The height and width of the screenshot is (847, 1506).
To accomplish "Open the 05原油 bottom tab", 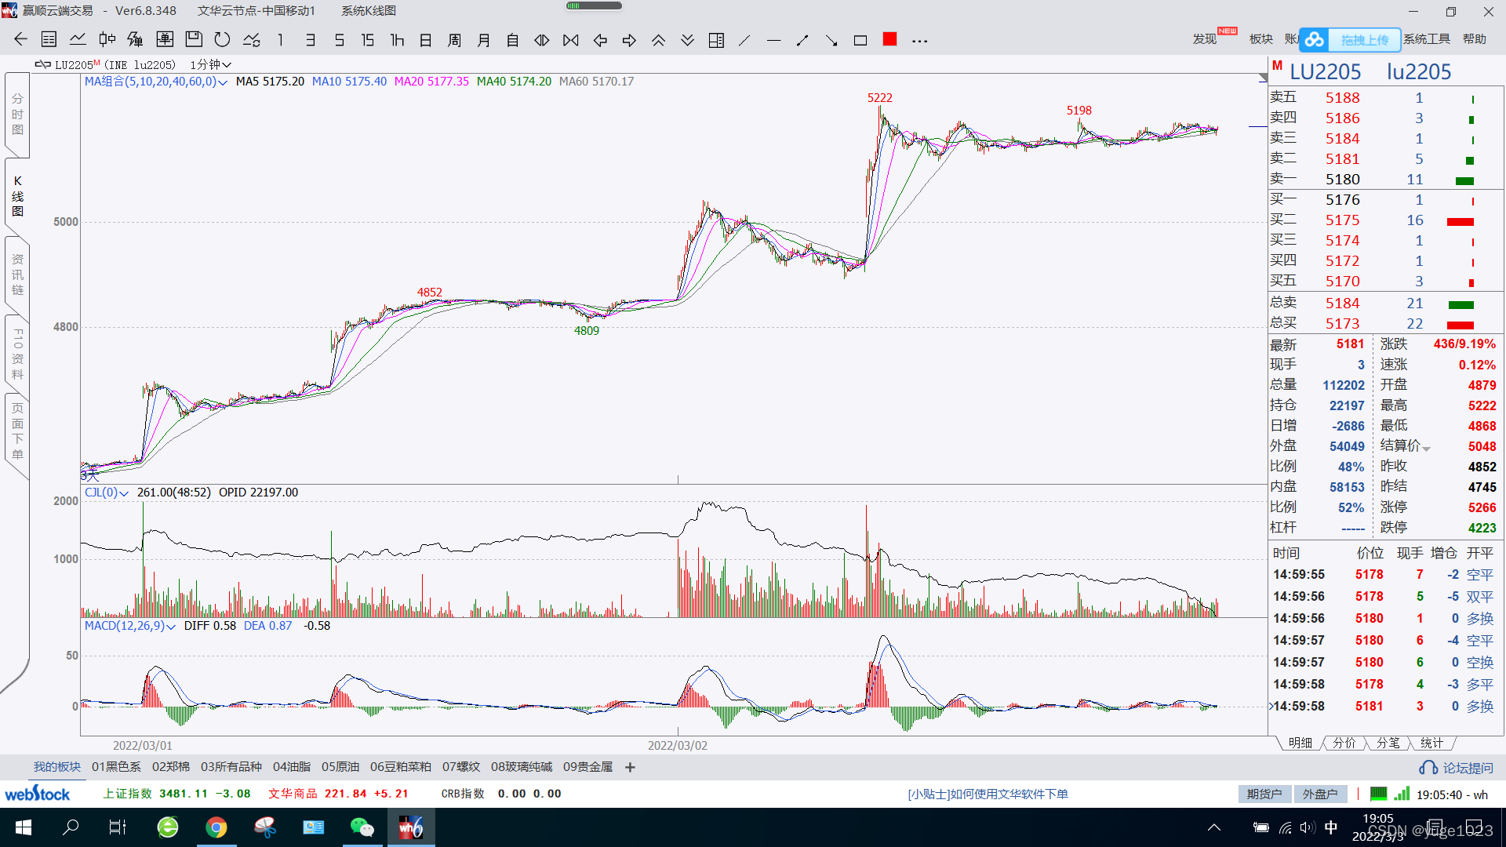I will click(x=340, y=767).
